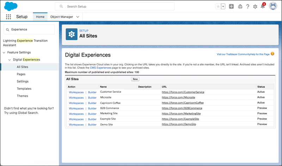The height and width of the screenshot is (166, 282).
Task: Open the Setup gear menu
Action: tap(255, 6)
